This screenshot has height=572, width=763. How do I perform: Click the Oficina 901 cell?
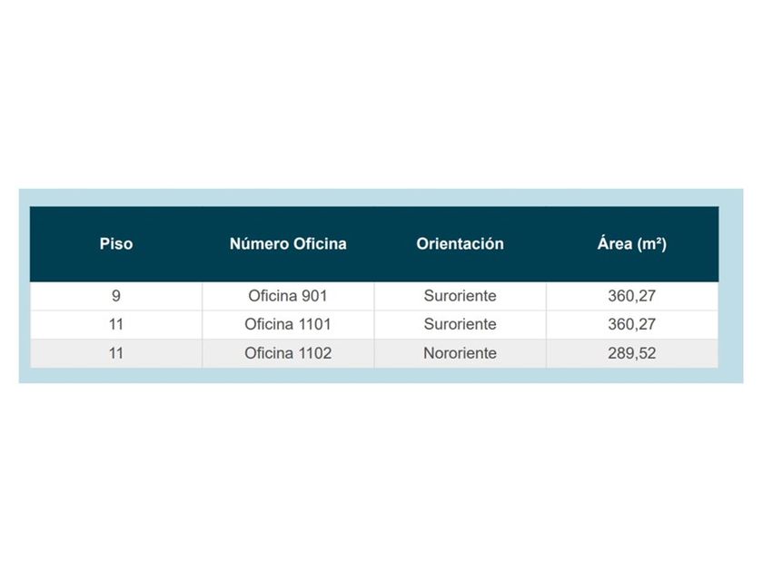coord(288,296)
